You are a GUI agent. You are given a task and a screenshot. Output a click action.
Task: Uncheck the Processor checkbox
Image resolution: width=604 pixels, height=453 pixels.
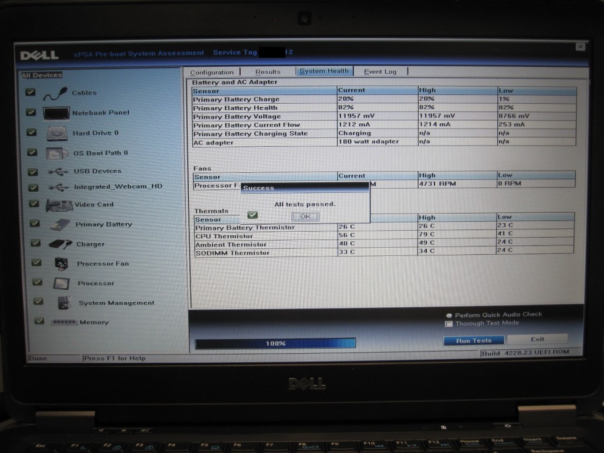click(37, 281)
